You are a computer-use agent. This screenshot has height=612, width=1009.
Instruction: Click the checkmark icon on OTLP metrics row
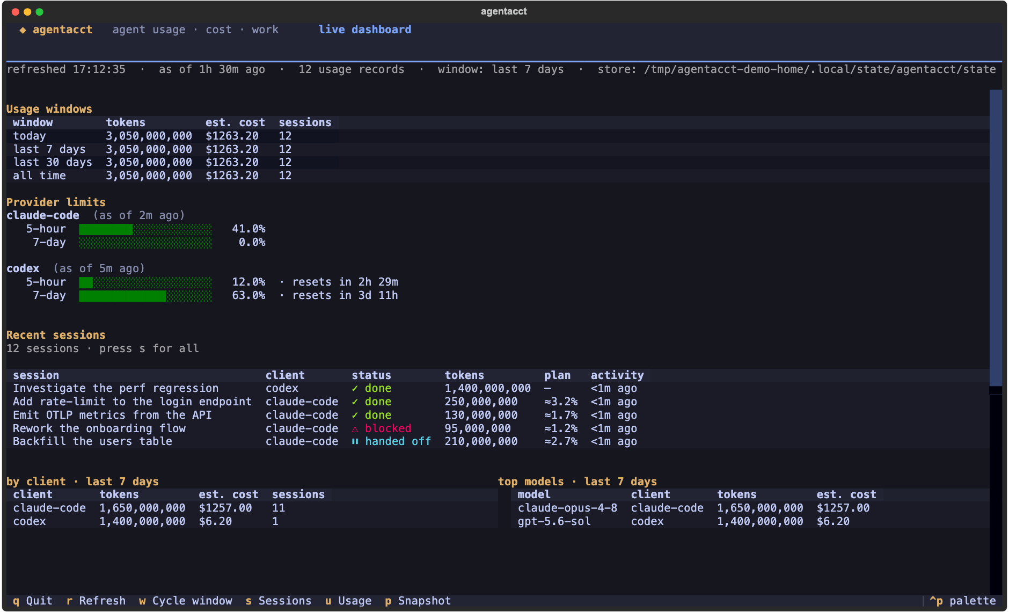tap(355, 416)
